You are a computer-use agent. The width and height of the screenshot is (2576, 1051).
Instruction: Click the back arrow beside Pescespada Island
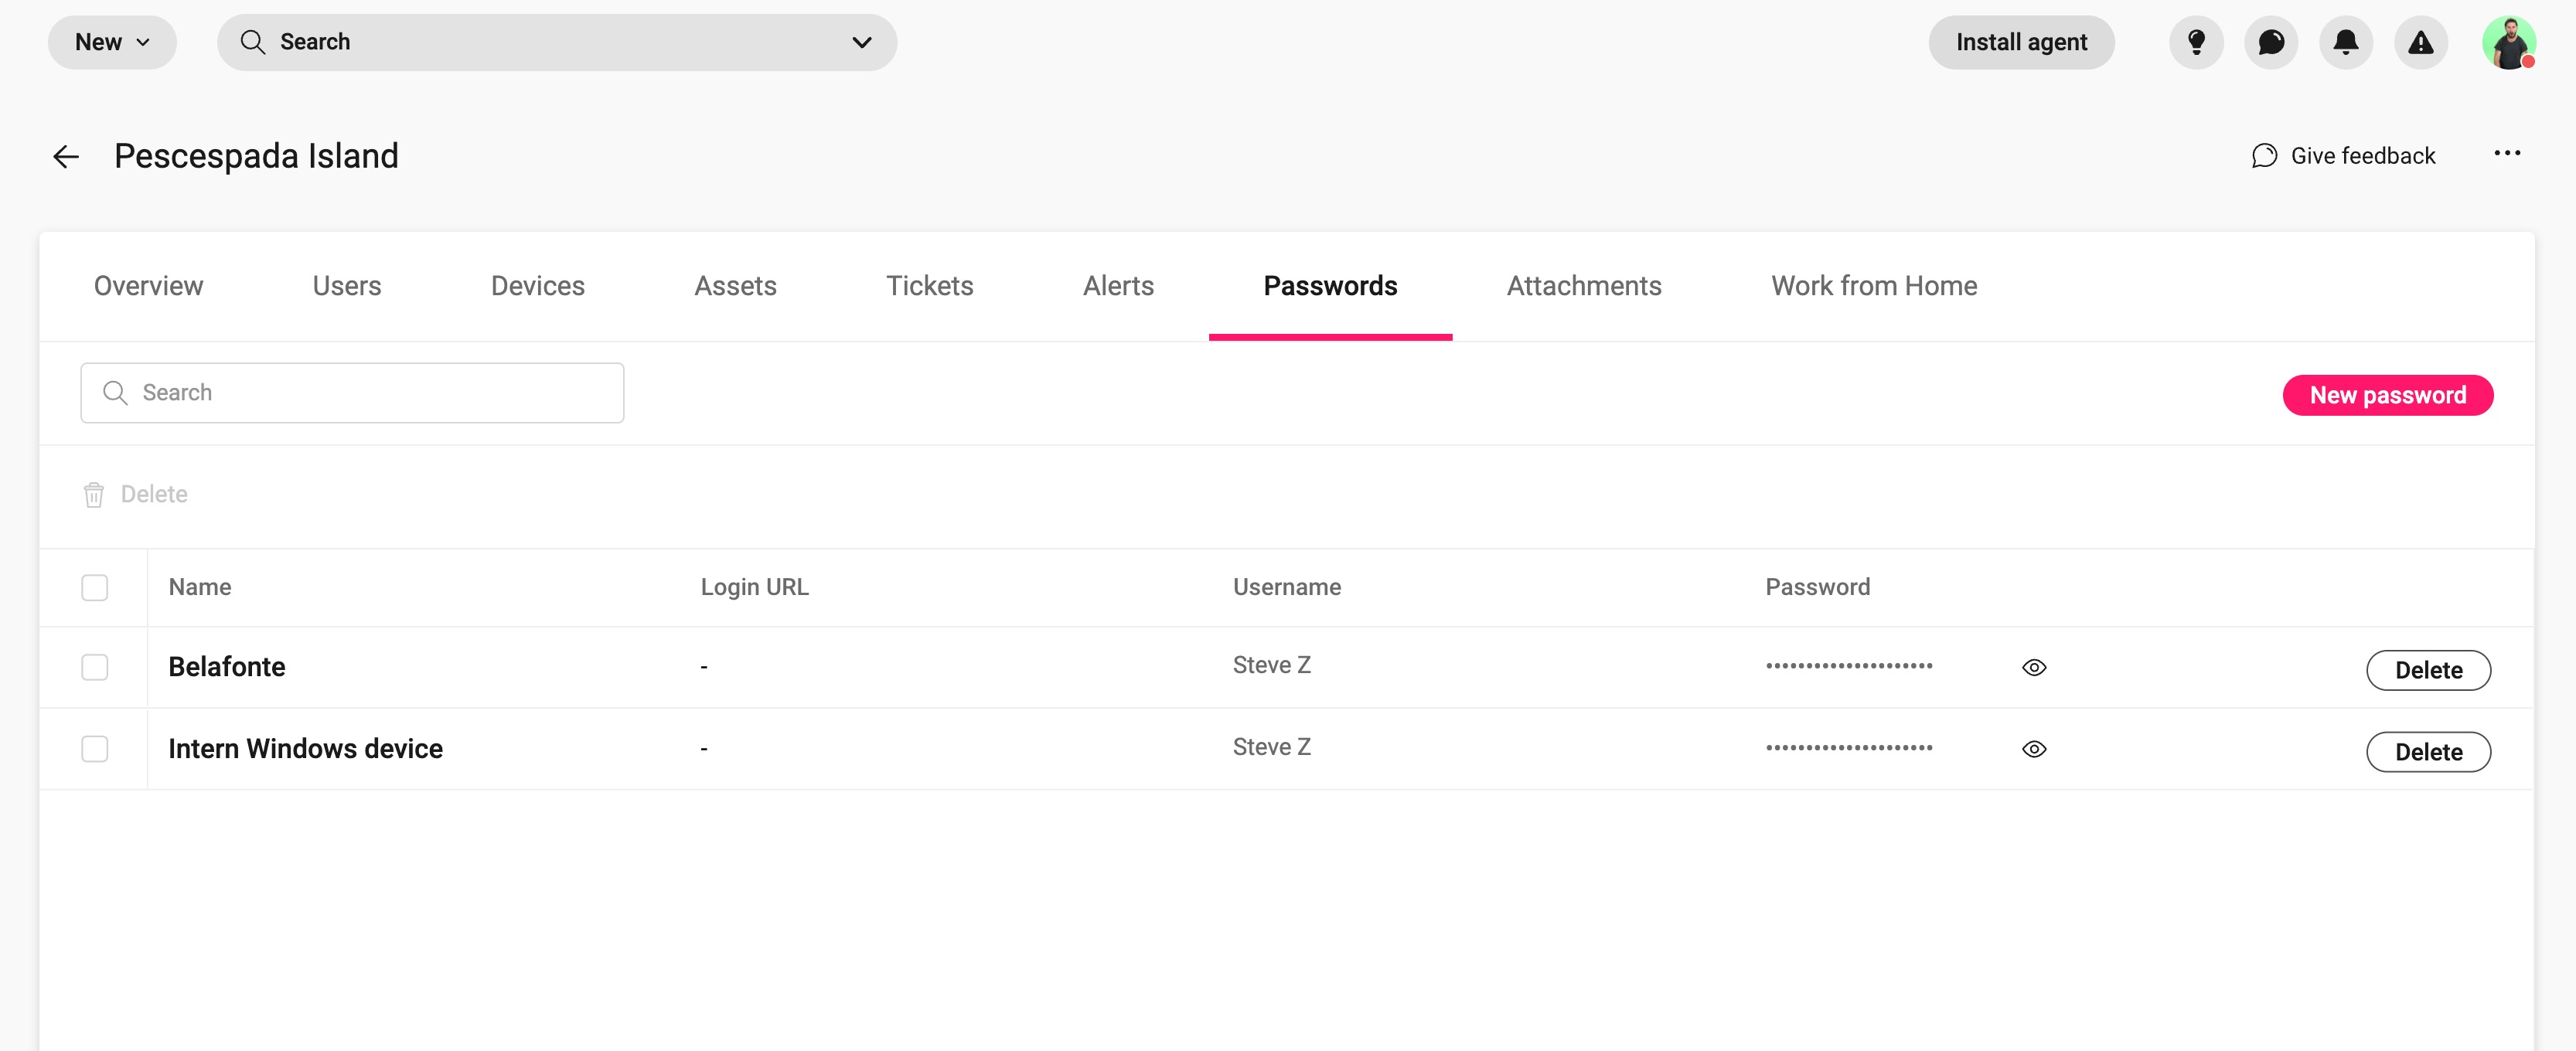(66, 156)
